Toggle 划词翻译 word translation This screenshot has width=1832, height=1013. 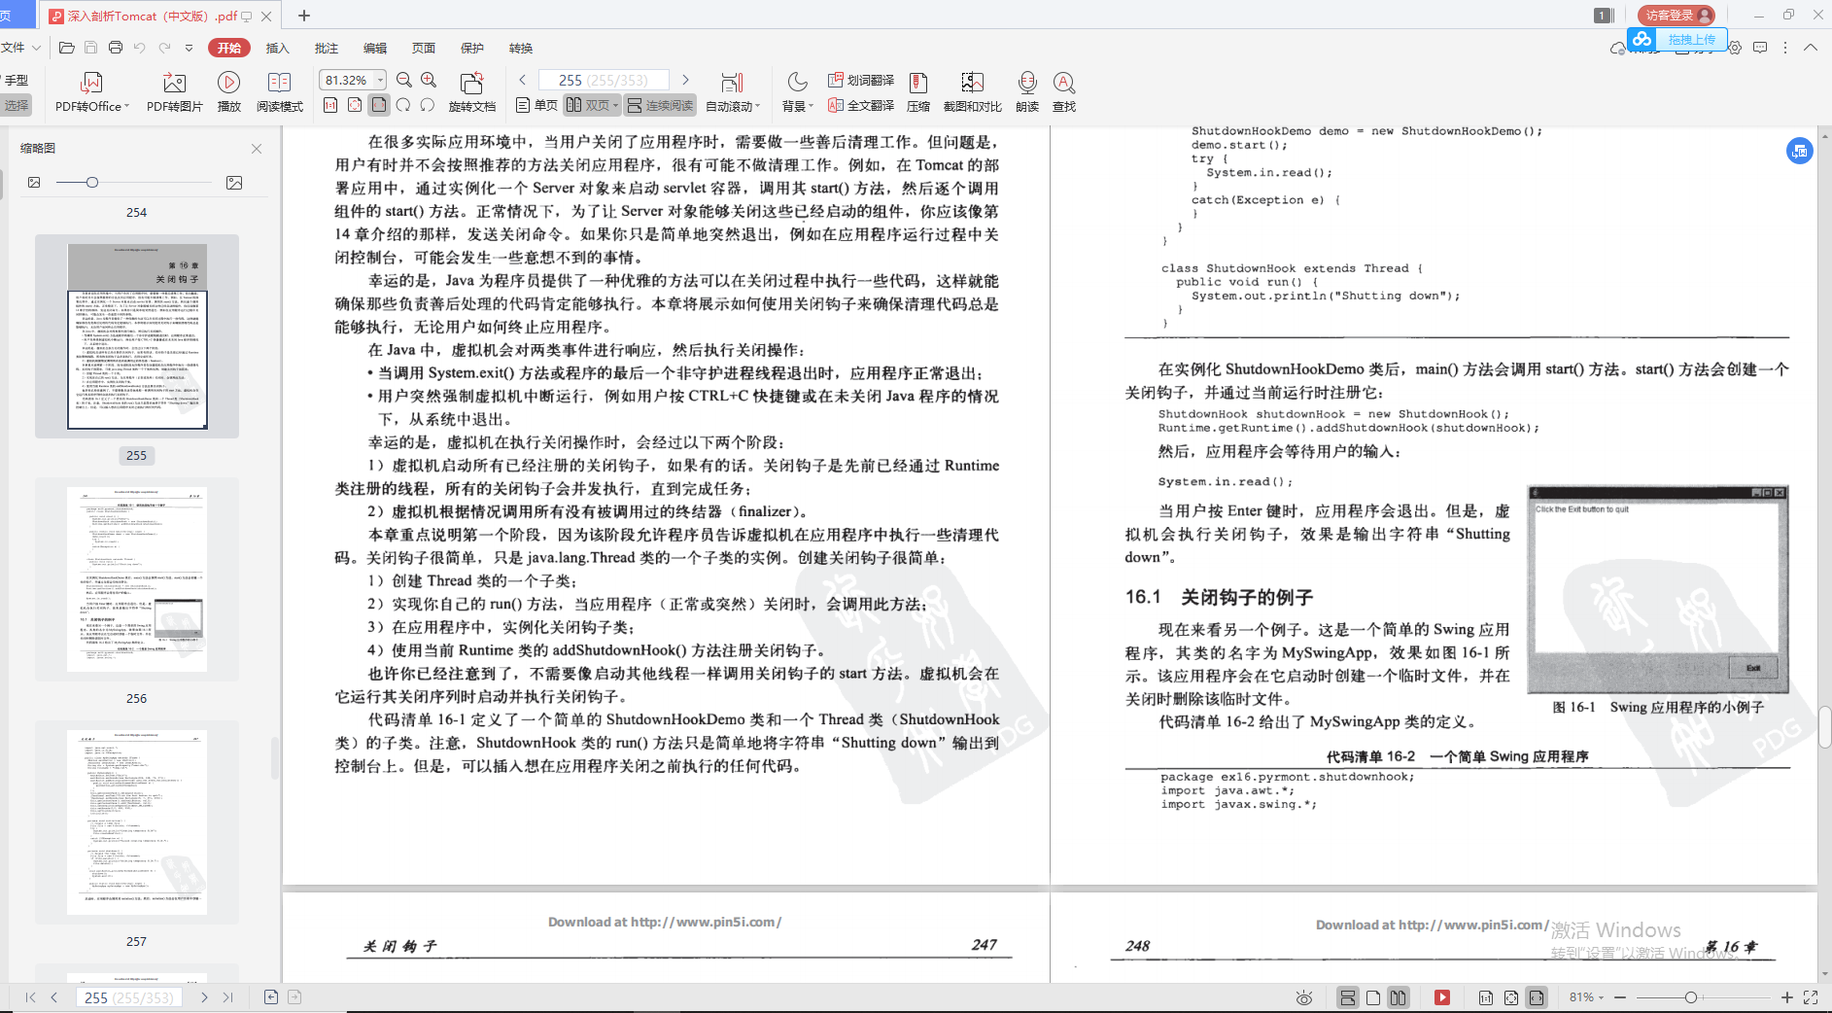pos(861,80)
